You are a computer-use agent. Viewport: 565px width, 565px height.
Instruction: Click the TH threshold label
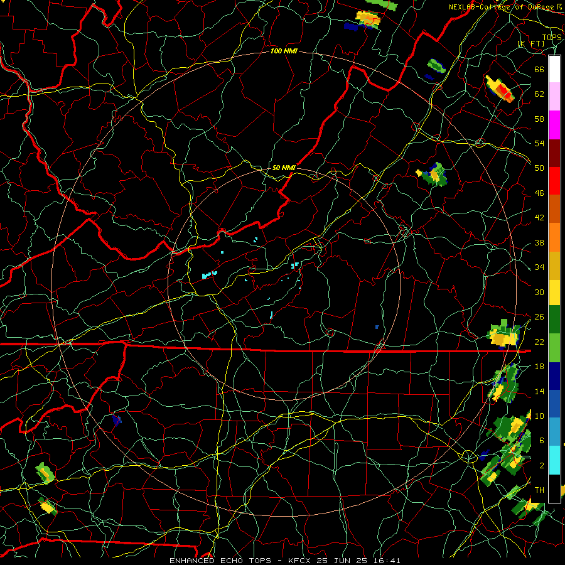pyautogui.click(x=539, y=490)
